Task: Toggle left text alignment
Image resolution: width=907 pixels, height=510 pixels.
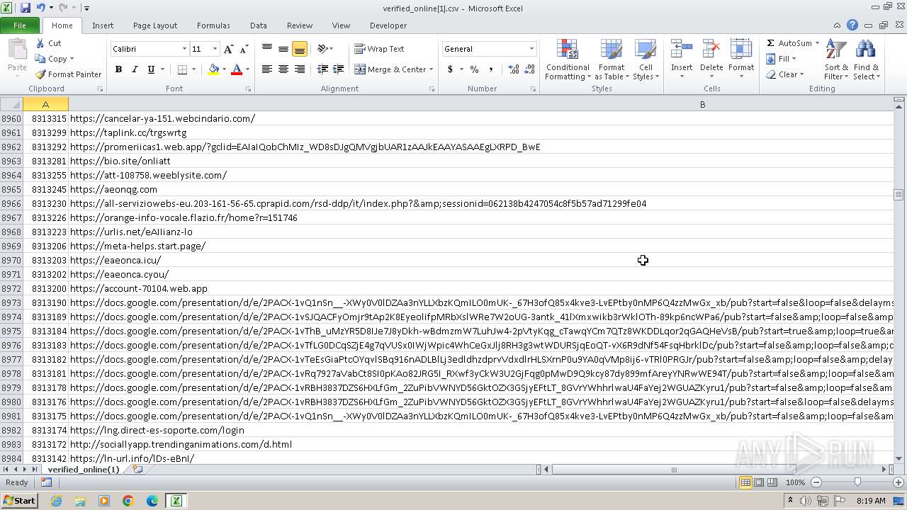Action: click(267, 69)
